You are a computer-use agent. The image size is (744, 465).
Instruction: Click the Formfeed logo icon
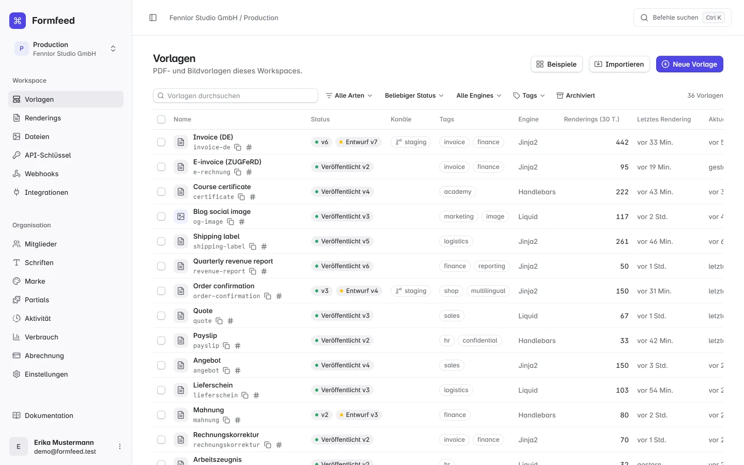point(18,21)
